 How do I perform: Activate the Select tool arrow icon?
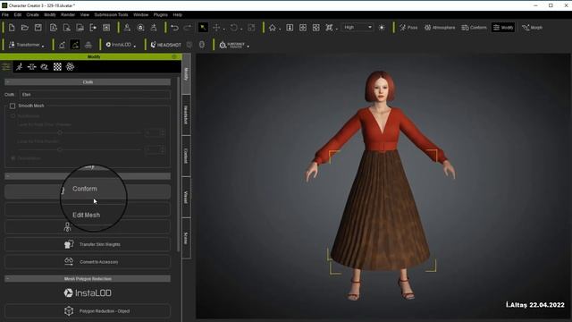[203, 28]
